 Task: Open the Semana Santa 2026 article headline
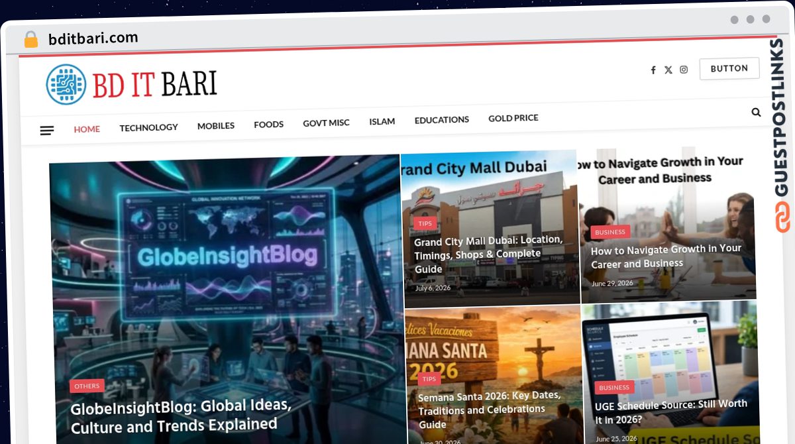[x=490, y=410]
